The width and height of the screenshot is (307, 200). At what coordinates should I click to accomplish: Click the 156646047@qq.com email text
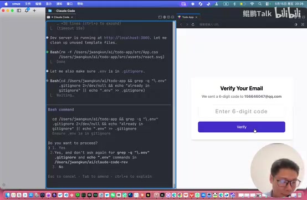(263, 97)
